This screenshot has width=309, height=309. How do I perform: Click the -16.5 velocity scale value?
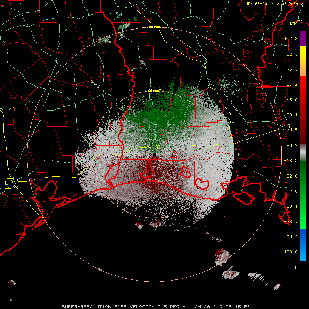[x=291, y=161]
